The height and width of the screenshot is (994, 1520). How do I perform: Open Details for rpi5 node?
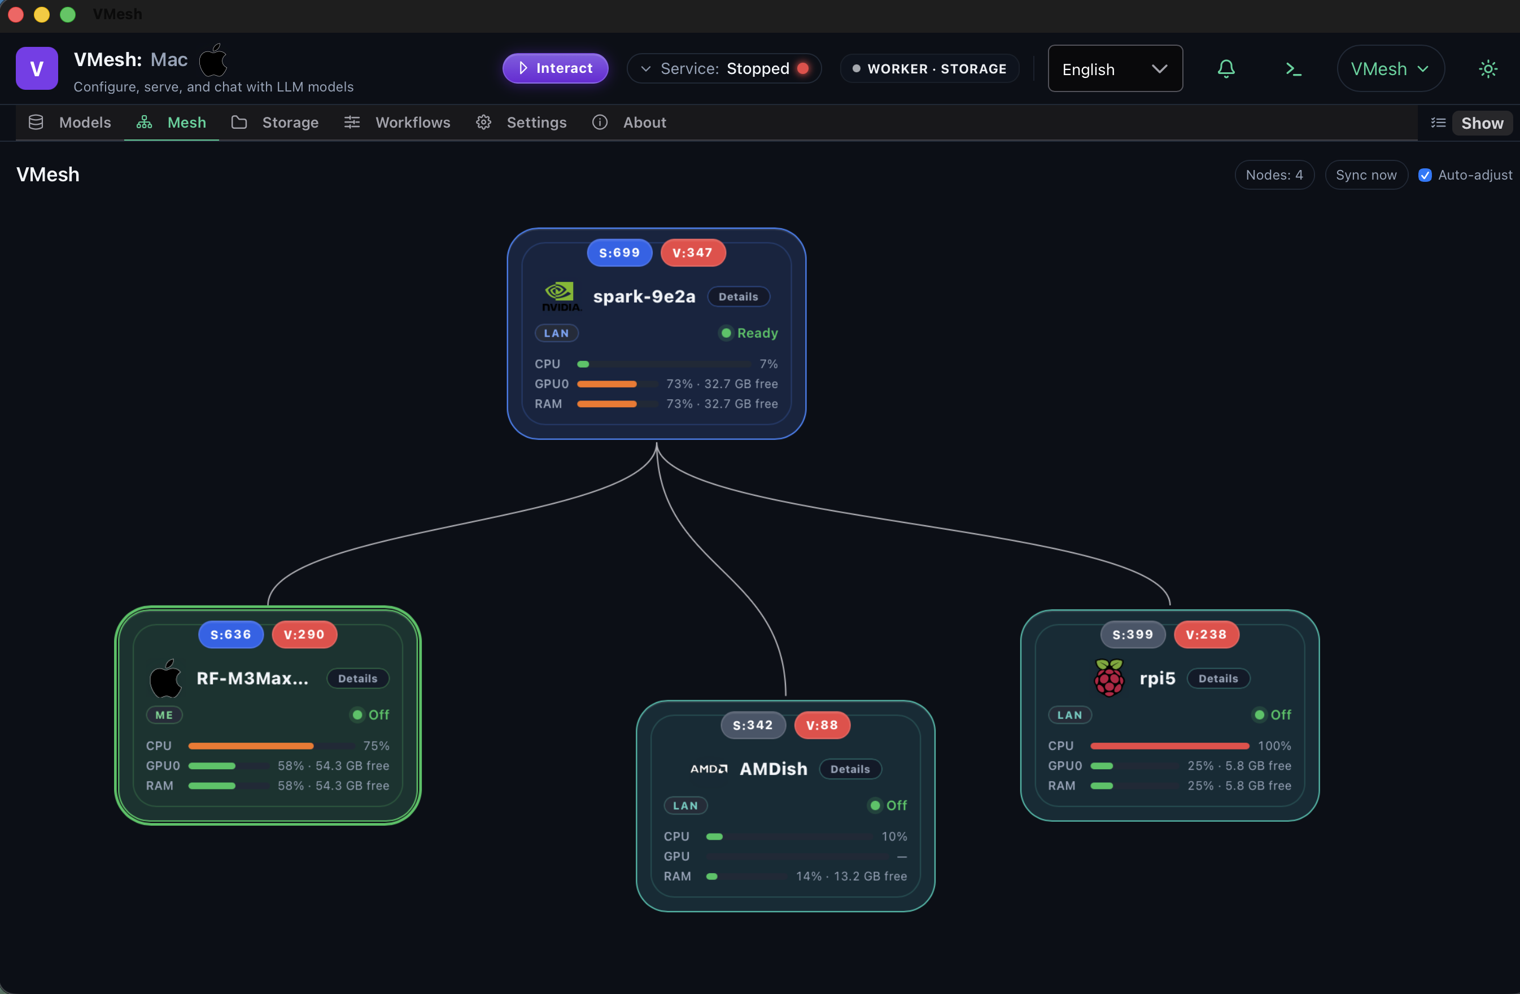(1218, 679)
